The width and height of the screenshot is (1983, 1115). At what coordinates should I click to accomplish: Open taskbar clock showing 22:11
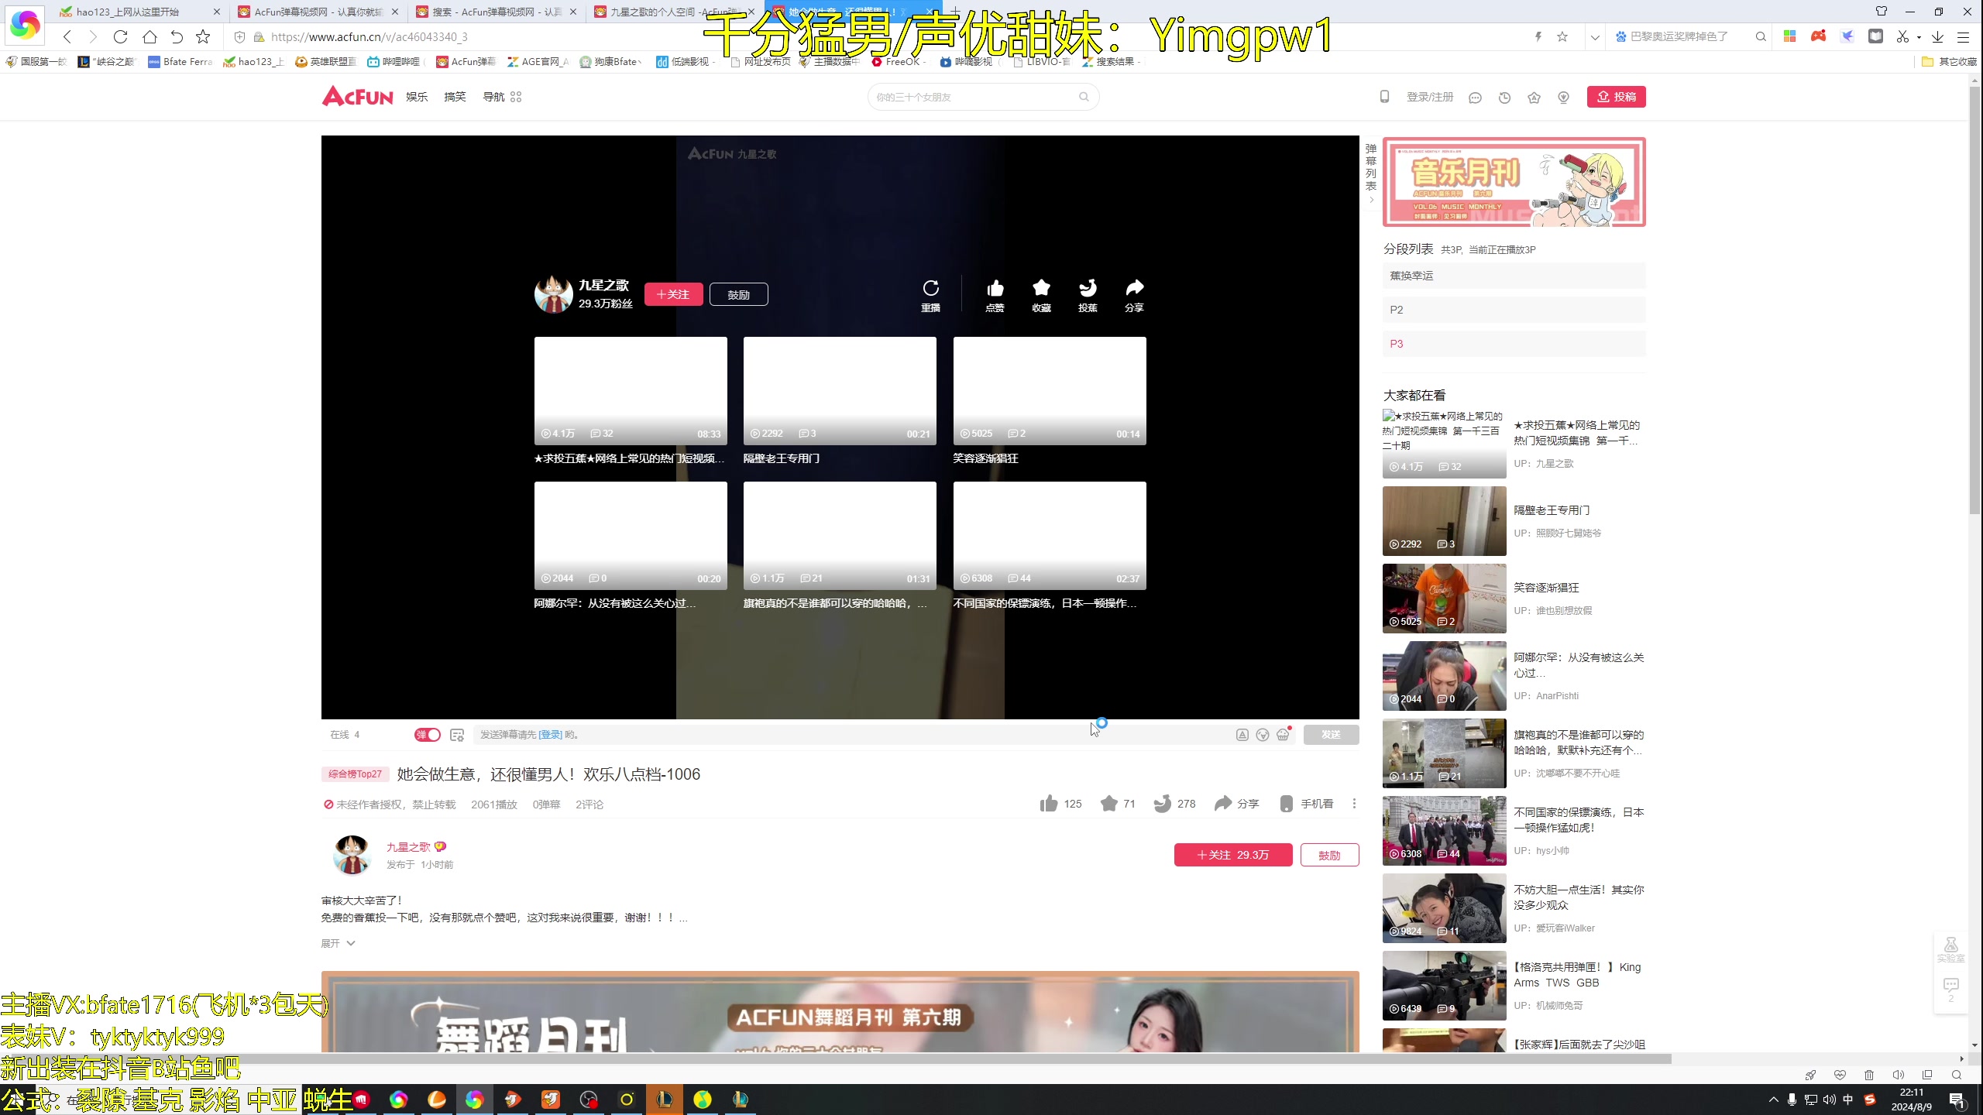(1912, 1100)
